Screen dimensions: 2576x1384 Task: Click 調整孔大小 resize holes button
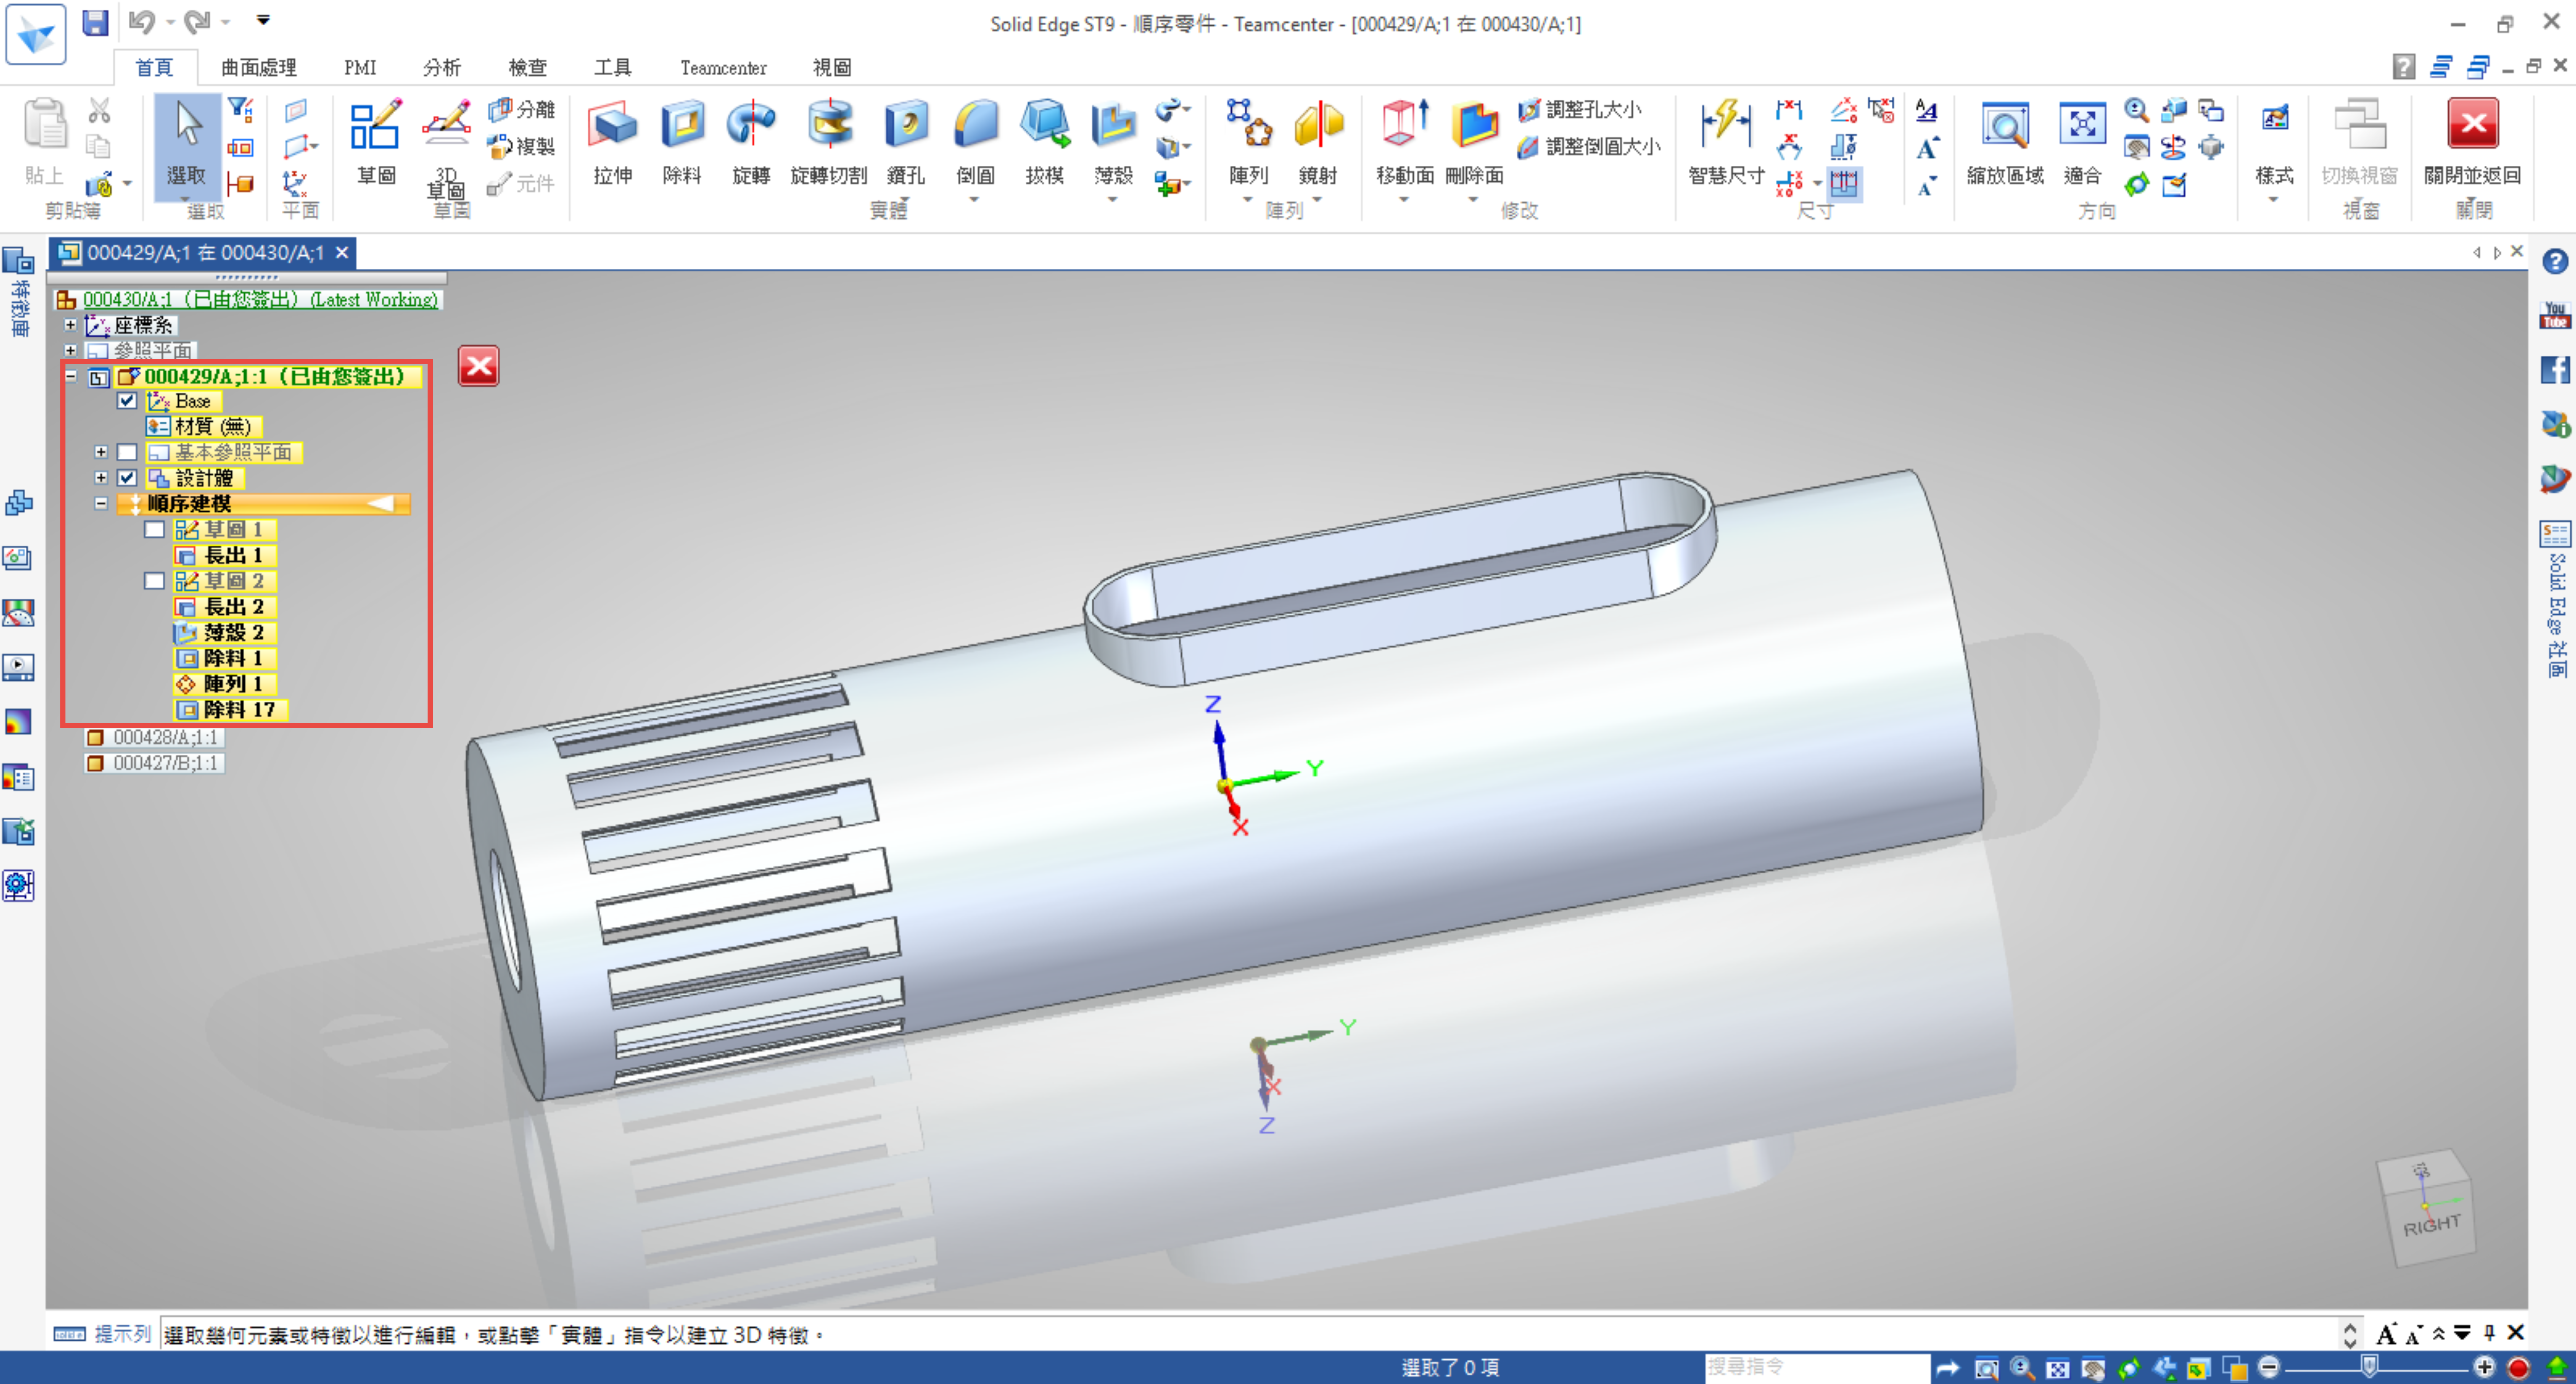(1579, 110)
